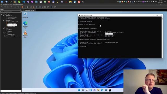Open VLC media player desktop shortcut
The height and width of the screenshot is (94, 167).
point(25,34)
